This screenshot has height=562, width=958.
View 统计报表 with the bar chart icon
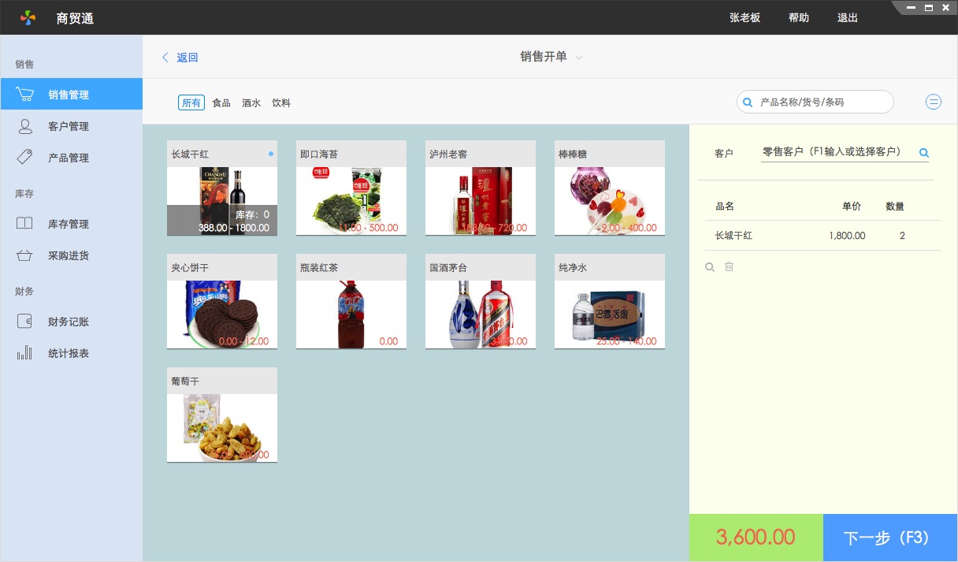coord(24,352)
